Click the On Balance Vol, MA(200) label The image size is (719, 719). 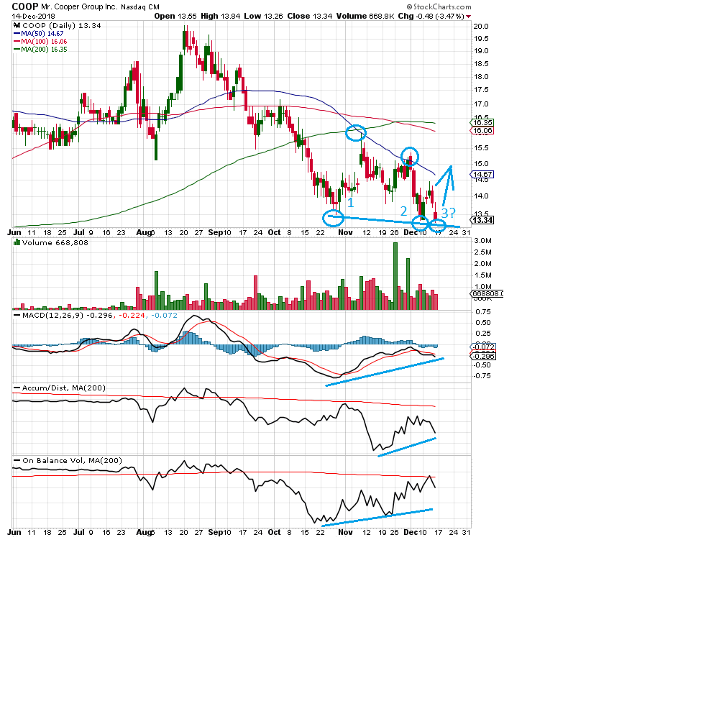(x=72, y=460)
